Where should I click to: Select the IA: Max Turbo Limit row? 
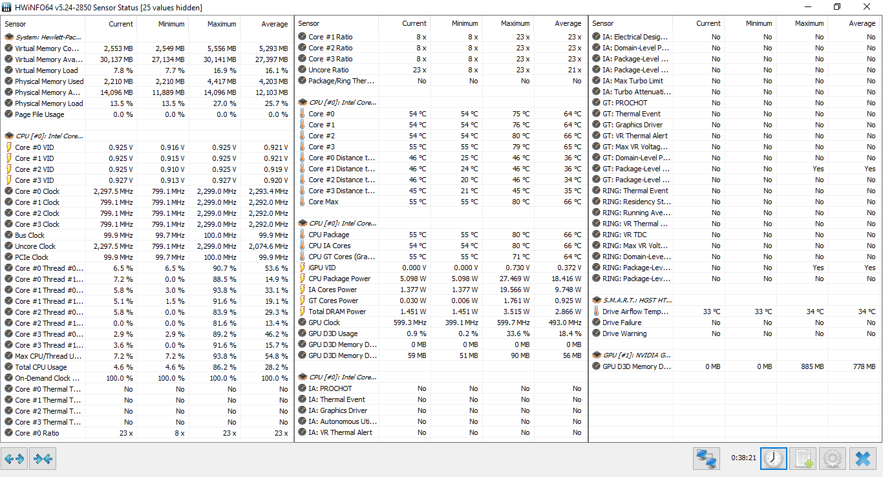(736, 81)
